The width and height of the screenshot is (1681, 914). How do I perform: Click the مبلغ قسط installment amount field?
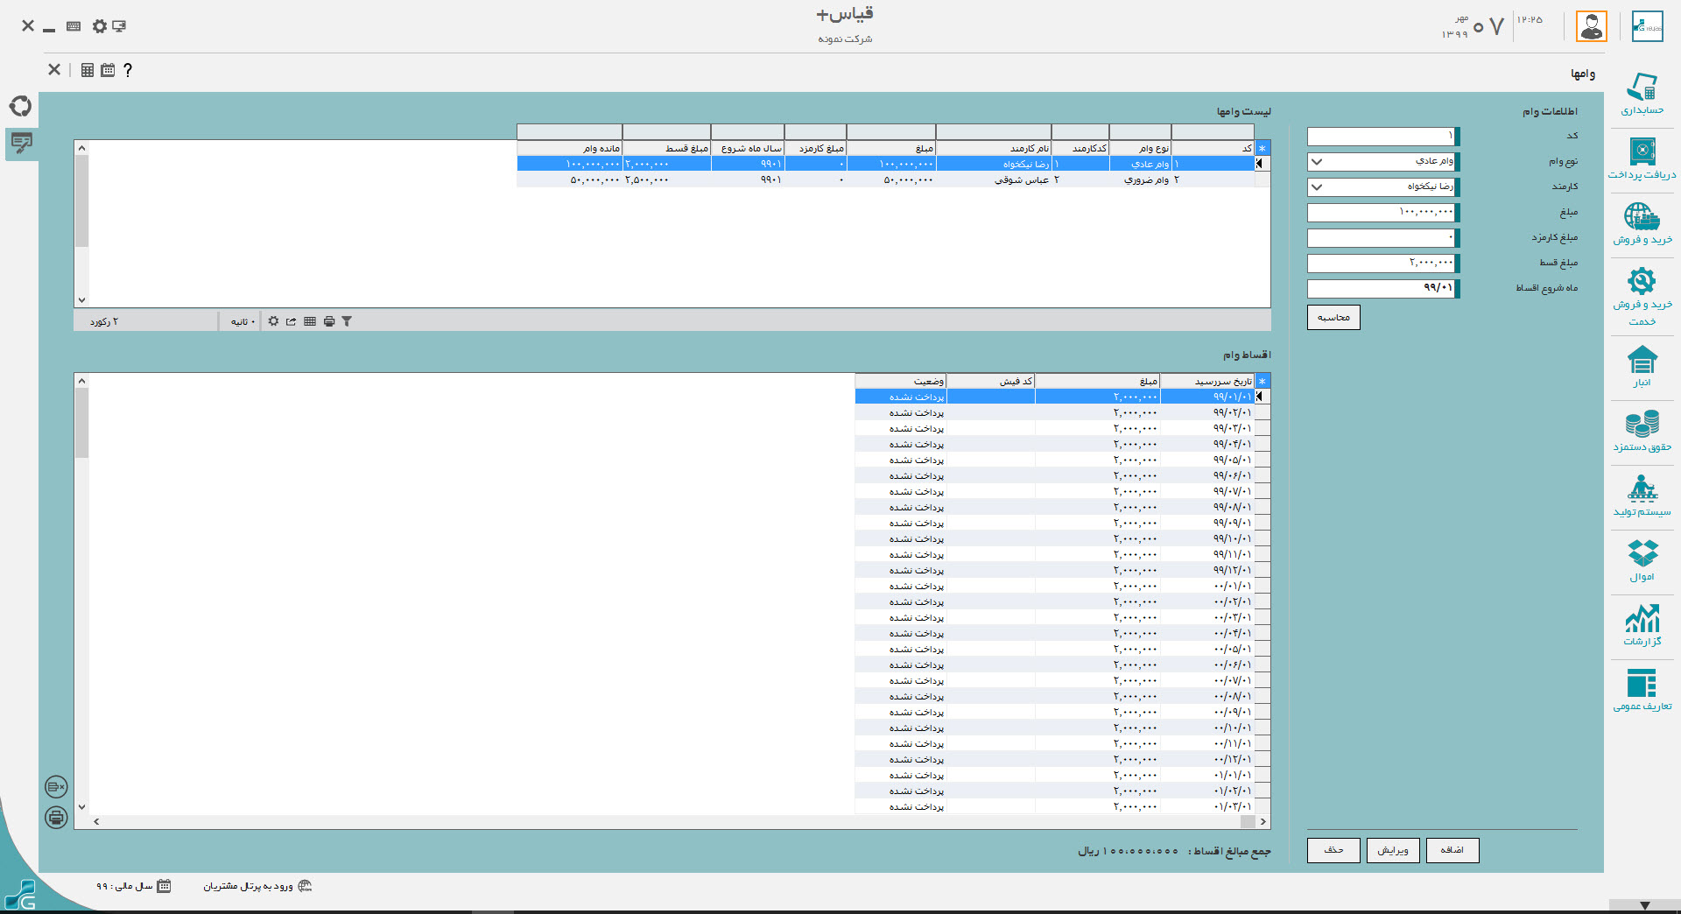pyautogui.click(x=1382, y=264)
